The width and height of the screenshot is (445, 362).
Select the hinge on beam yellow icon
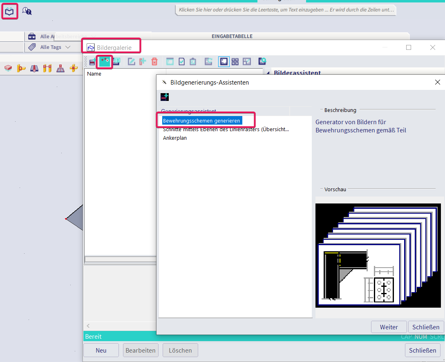tap(21, 68)
